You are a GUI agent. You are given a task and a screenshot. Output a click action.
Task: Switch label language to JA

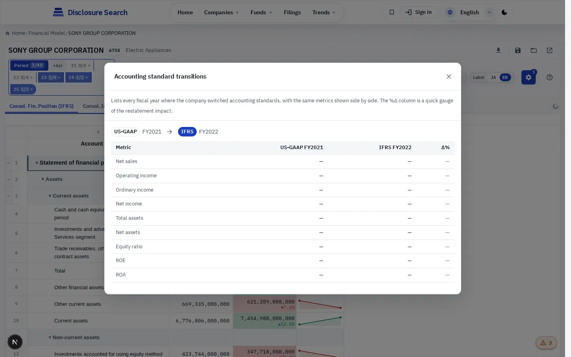coord(493,77)
